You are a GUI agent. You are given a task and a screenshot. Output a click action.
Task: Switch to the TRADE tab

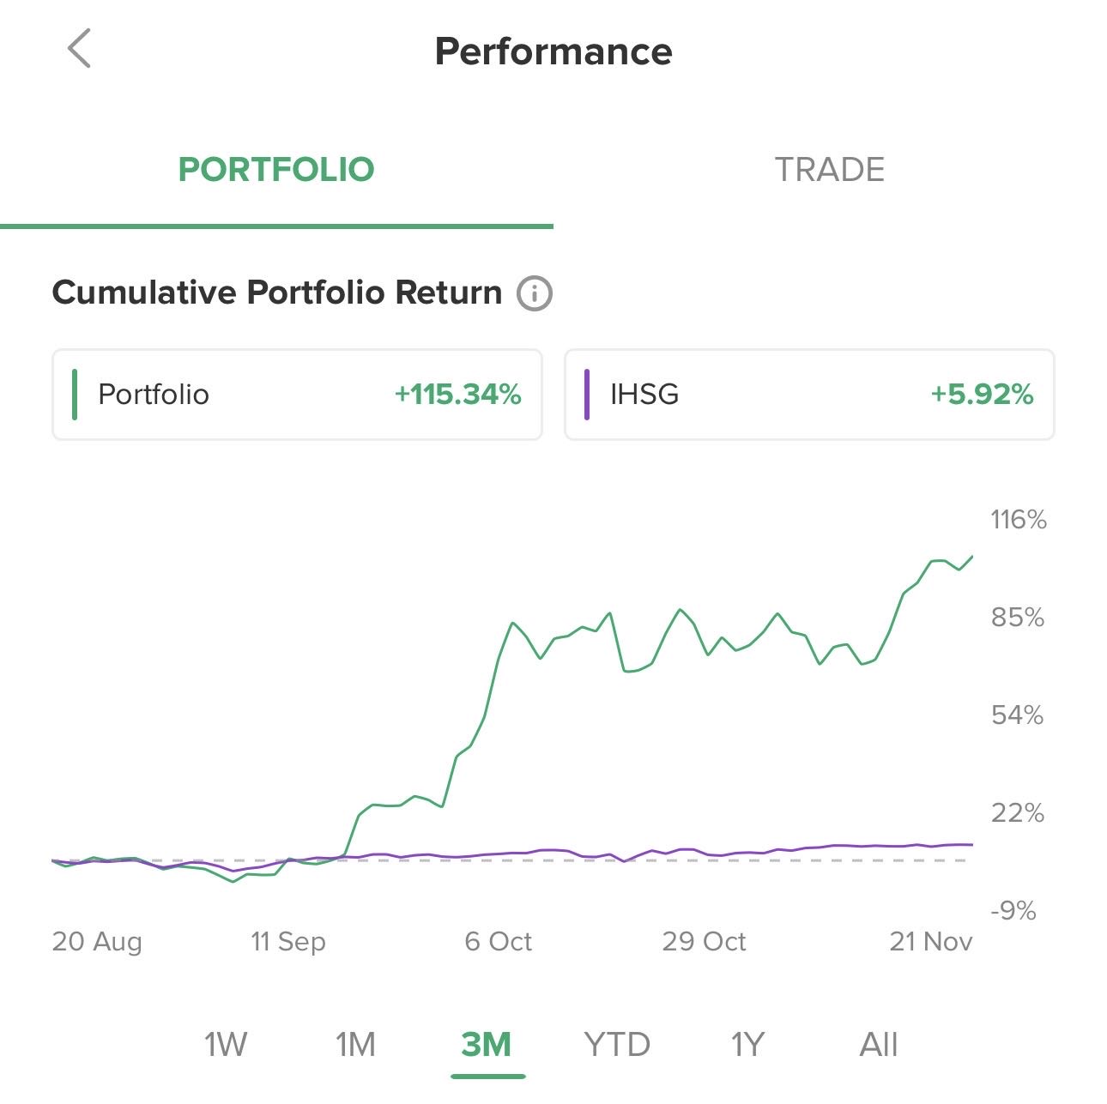829,170
